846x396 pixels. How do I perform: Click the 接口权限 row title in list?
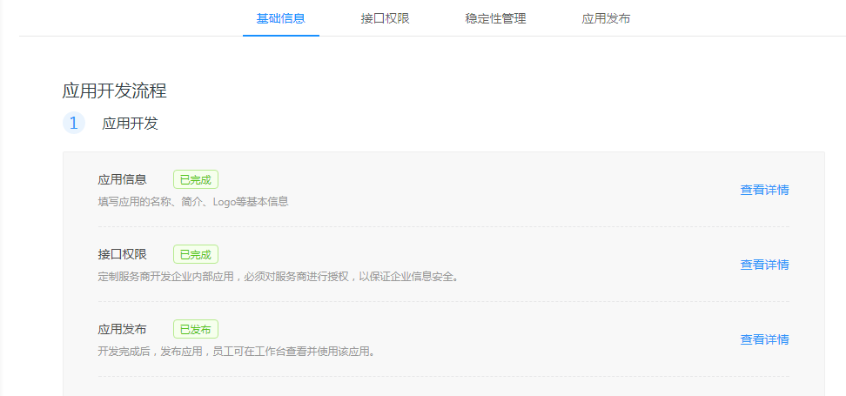pos(123,255)
